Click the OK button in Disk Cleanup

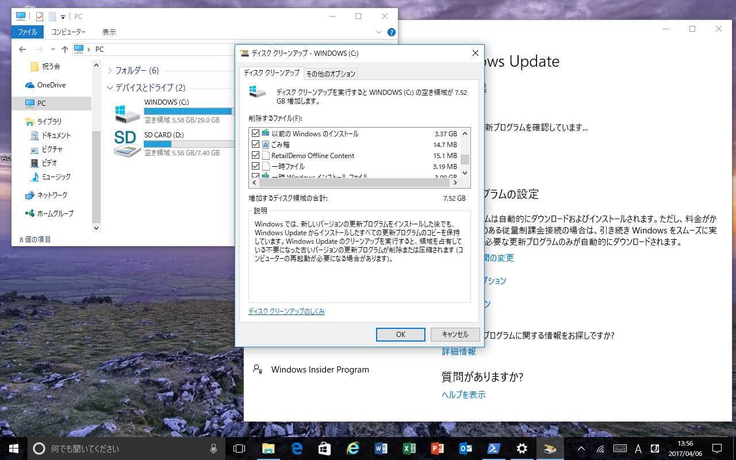[401, 335]
